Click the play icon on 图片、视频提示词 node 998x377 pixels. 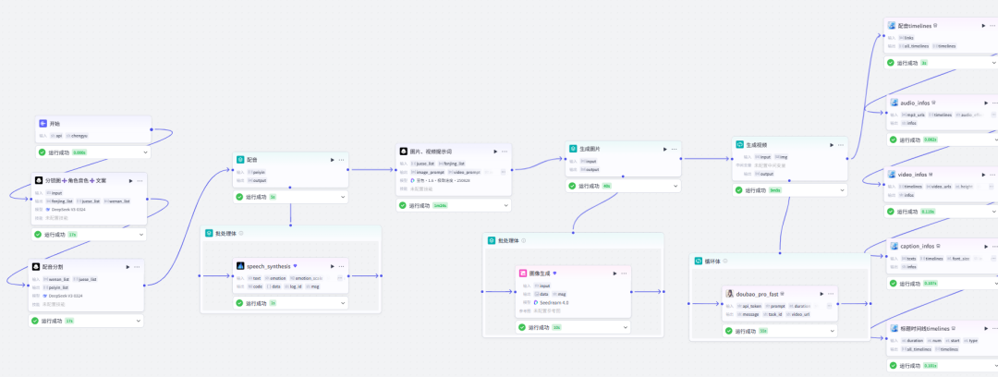click(x=496, y=151)
